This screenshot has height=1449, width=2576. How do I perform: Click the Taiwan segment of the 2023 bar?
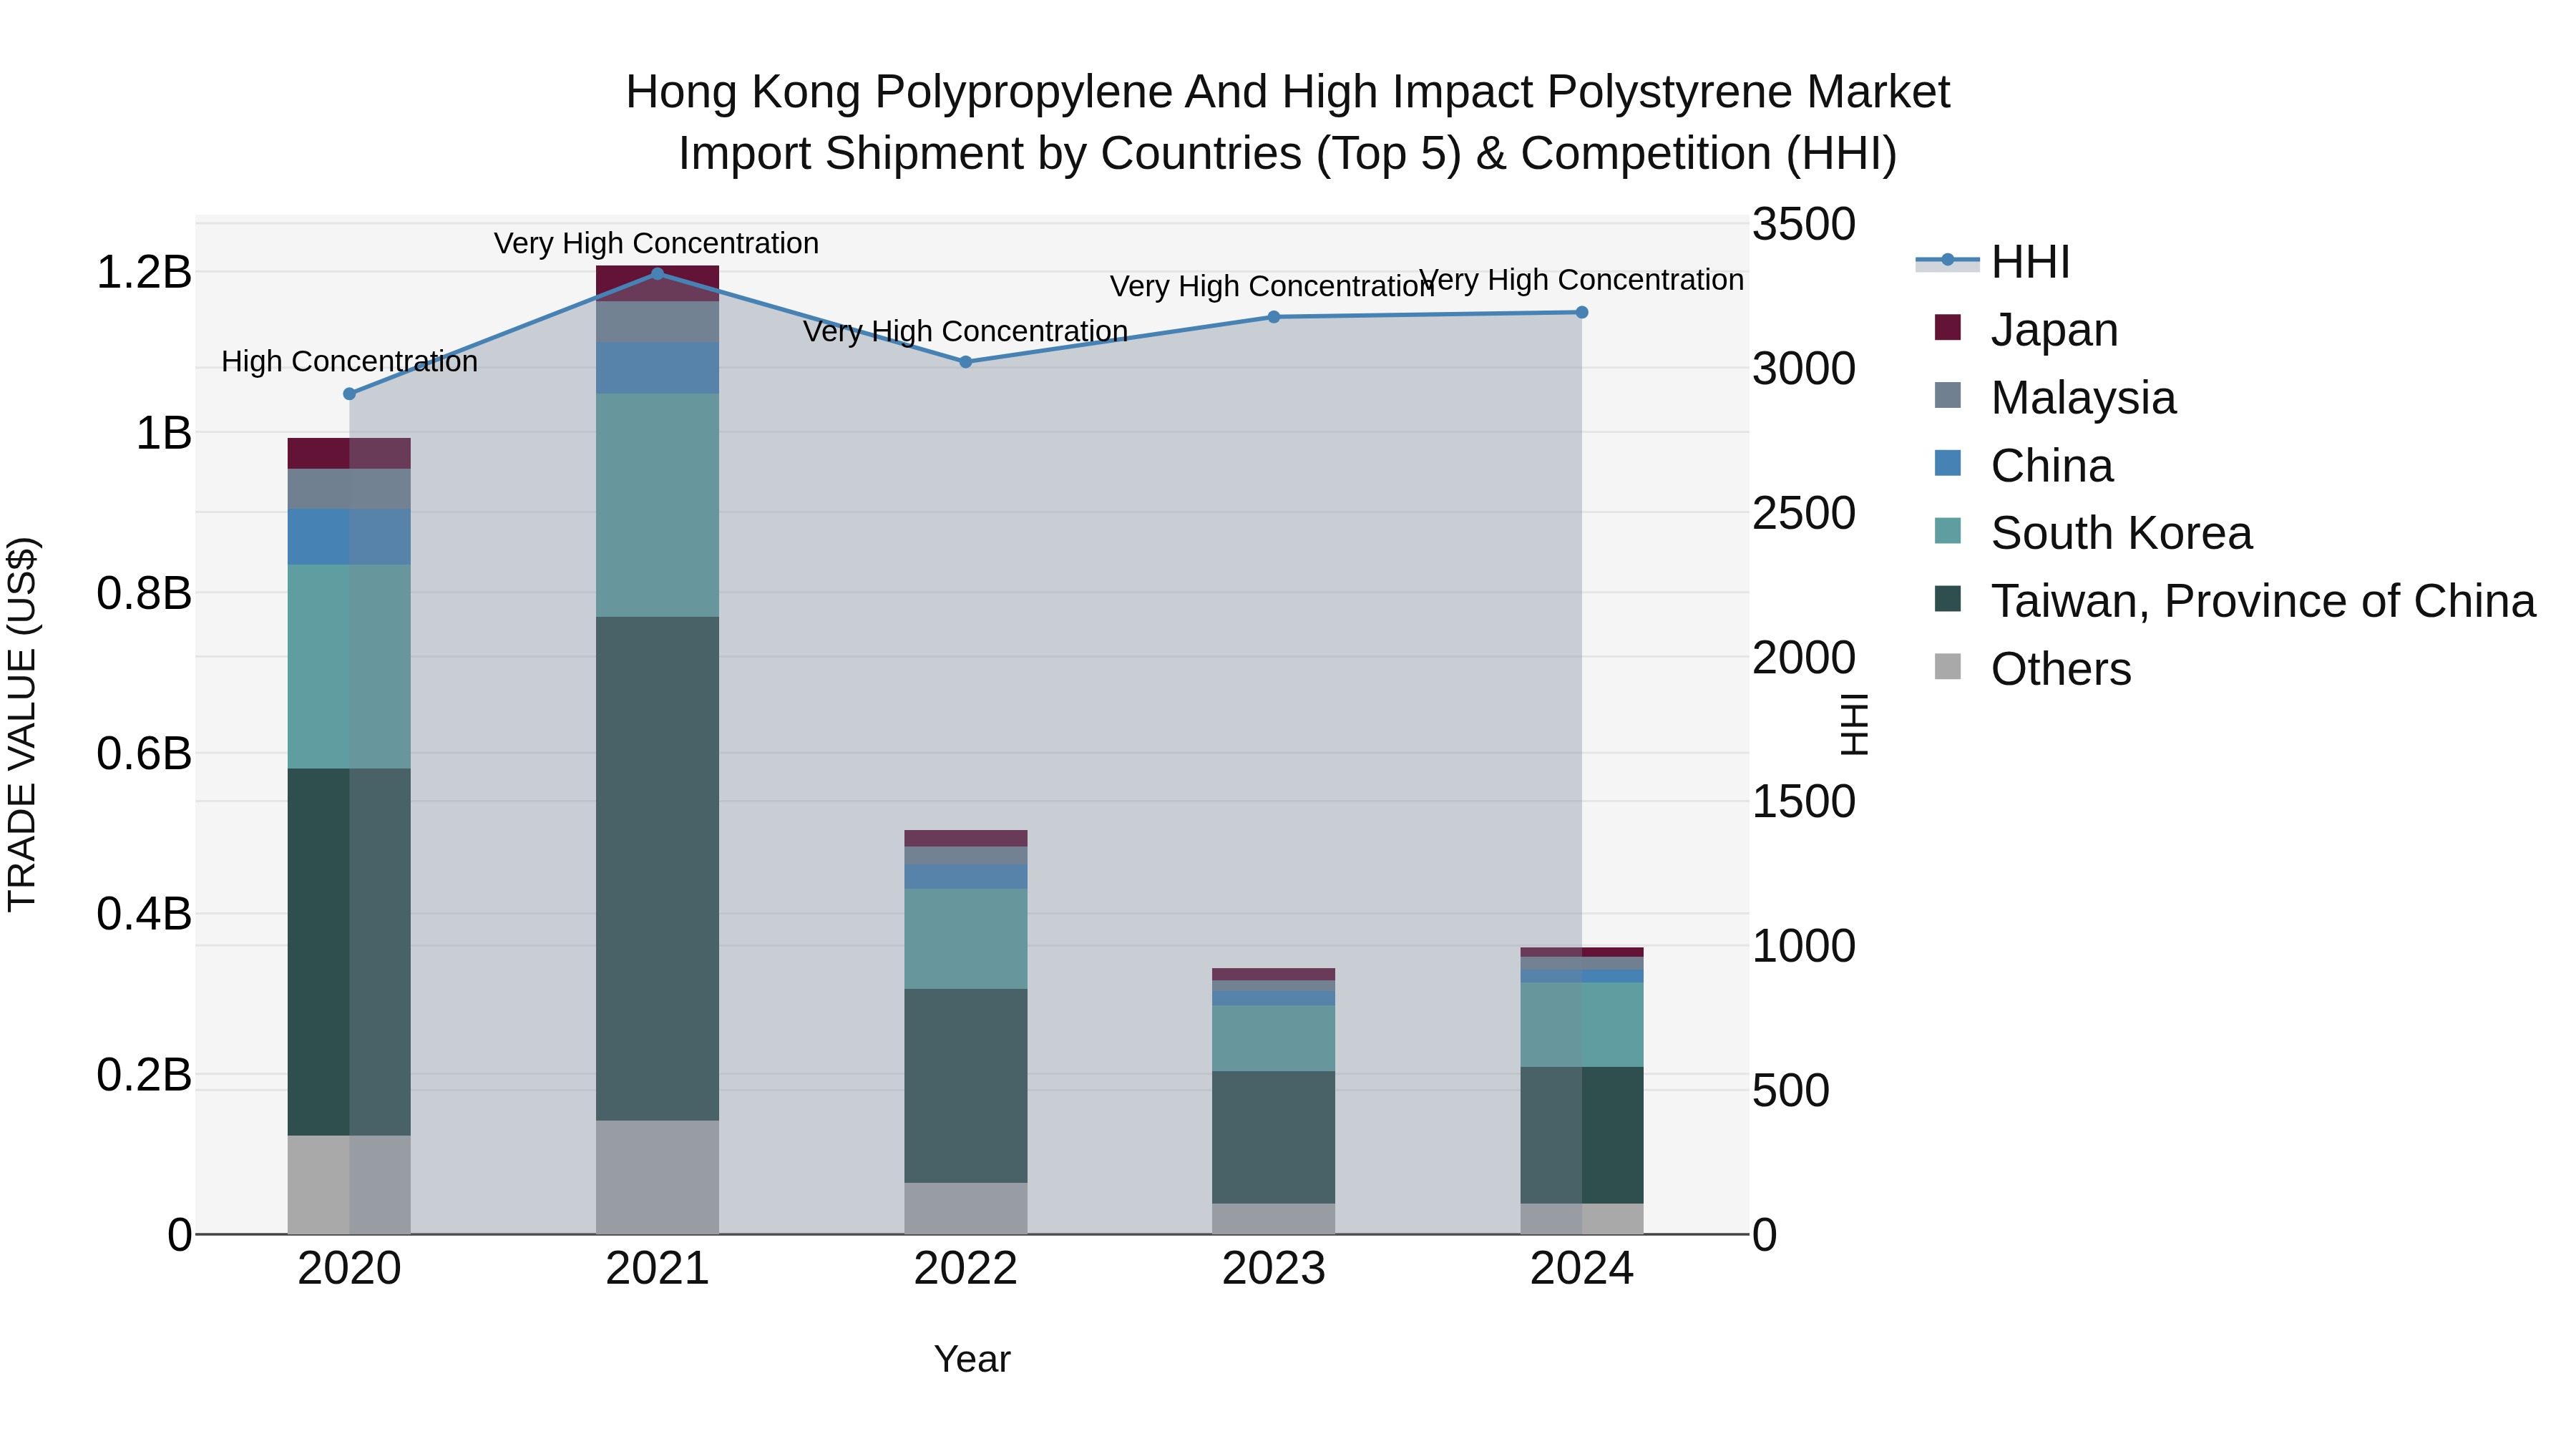tap(1274, 1137)
